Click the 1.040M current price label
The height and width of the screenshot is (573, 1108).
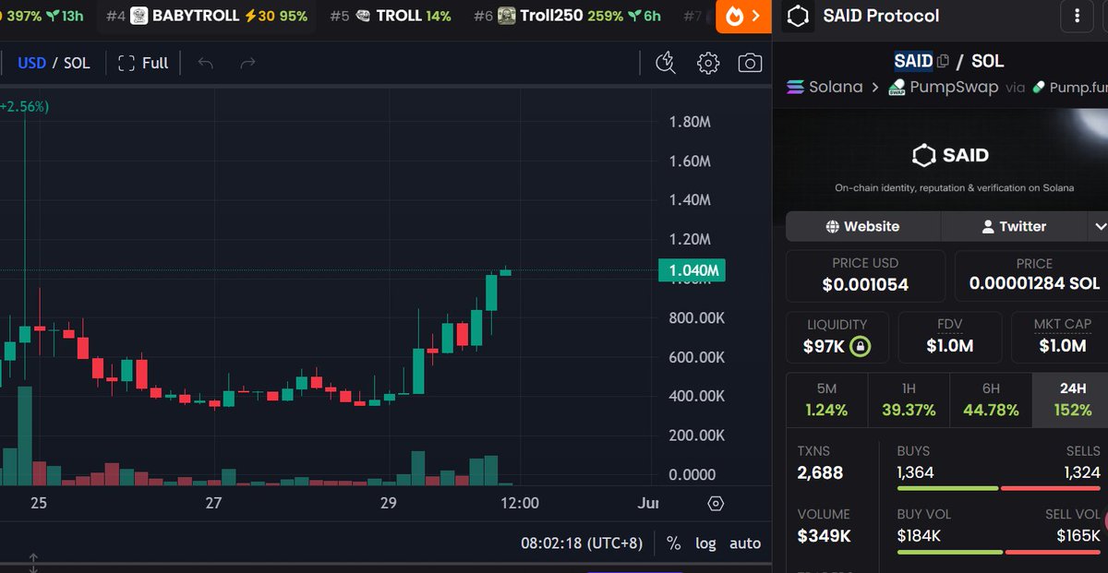pyautogui.click(x=692, y=270)
